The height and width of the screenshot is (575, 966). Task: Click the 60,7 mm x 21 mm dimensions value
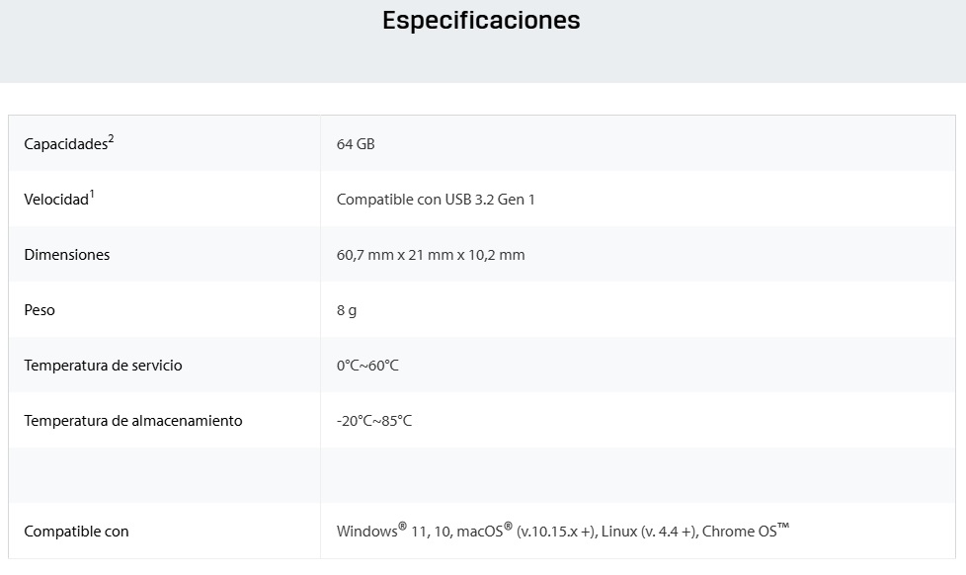click(431, 255)
